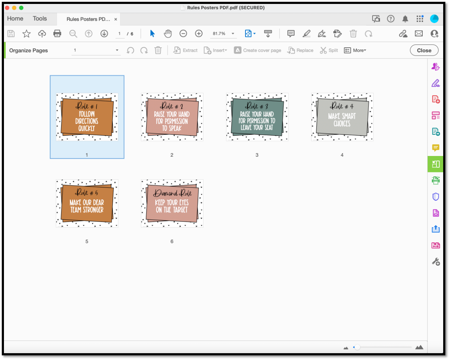
Task: Click the share with others person icon
Action: coord(435,34)
